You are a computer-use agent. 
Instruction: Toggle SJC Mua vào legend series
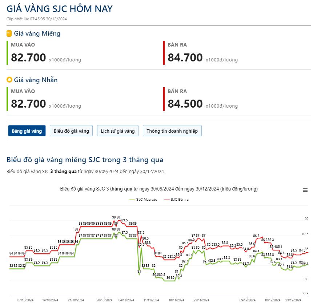tap(143, 200)
